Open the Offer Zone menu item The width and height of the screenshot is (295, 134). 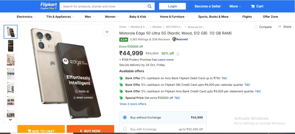pyautogui.click(x=270, y=17)
